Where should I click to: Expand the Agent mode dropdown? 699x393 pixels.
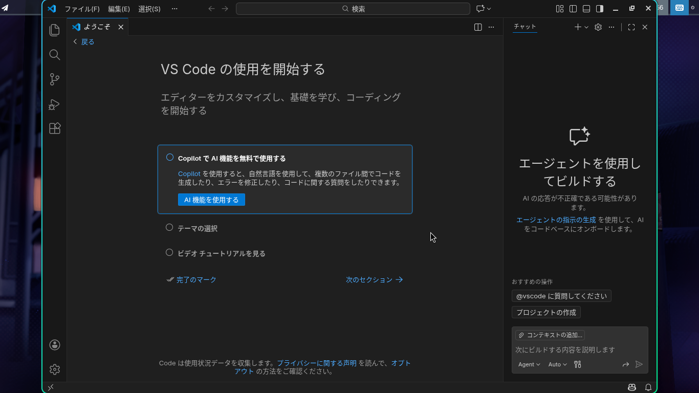pos(529,364)
